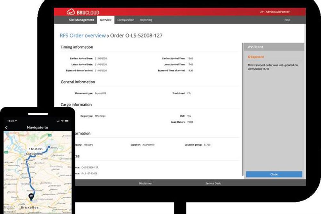
Task: Tap the back arrow in phone app
Action: click(6, 128)
